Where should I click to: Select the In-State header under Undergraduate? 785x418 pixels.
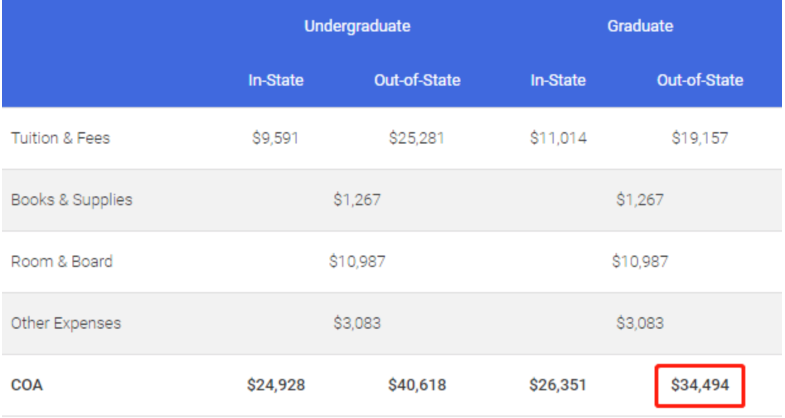pos(276,81)
